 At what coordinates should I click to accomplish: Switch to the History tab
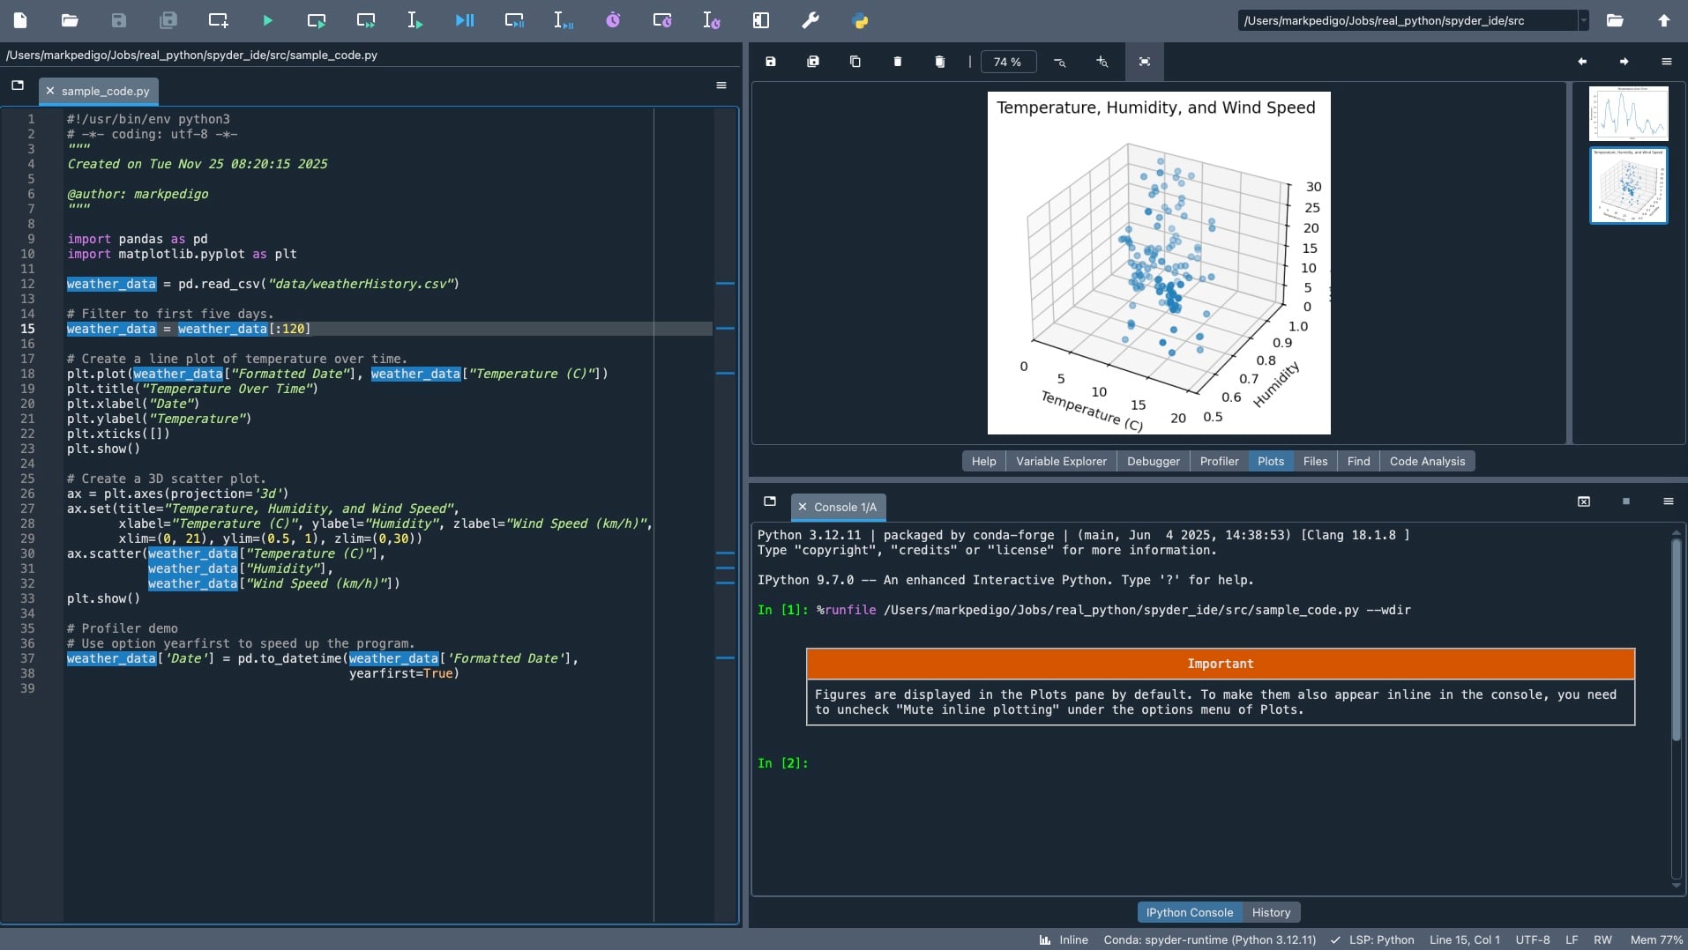click(1270, 912)
